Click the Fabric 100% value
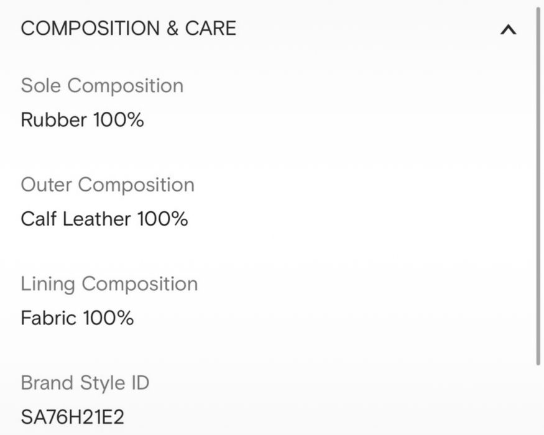 pos(77,318)
